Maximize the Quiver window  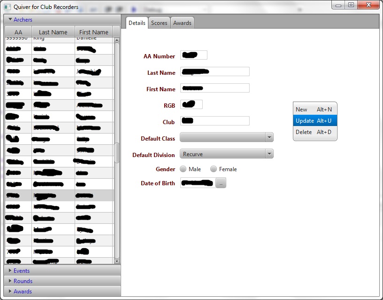pos(351,5)
